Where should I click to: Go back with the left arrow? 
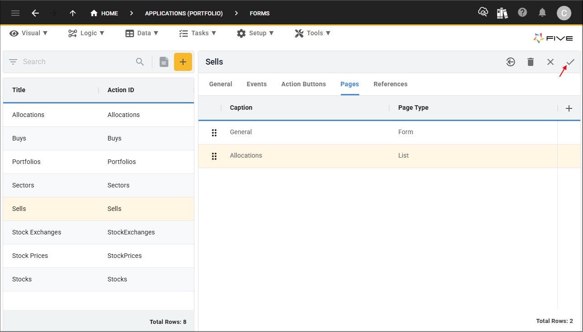(x=35, y=13)
